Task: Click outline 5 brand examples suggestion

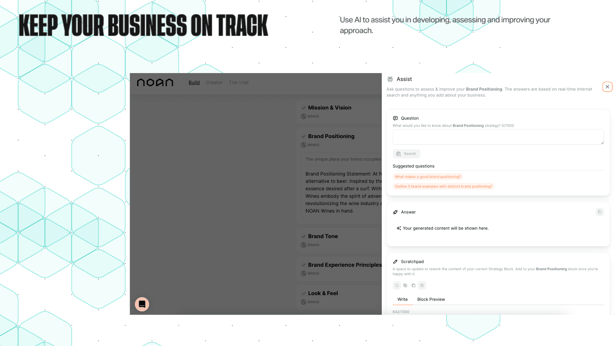Action: [443, 186]
